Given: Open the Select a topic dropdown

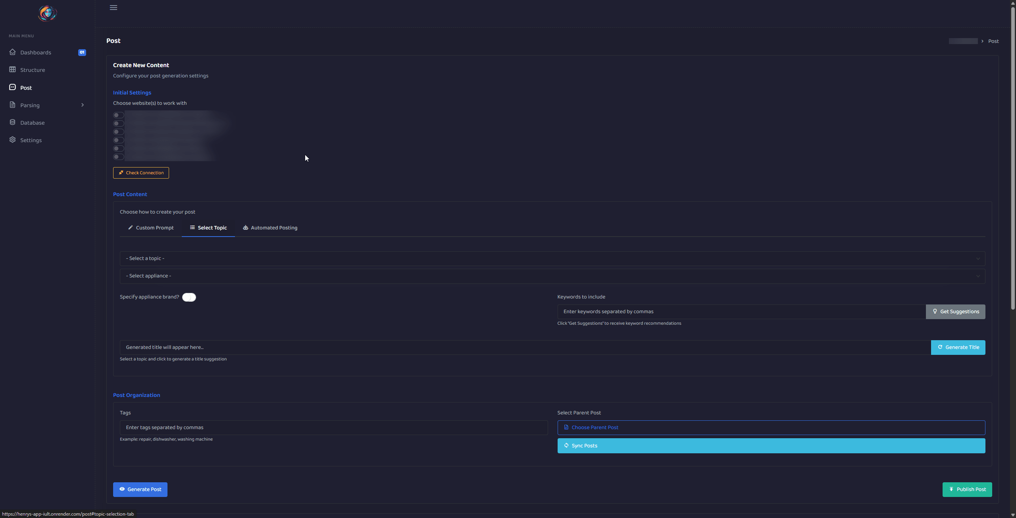Looking at the screenshot, I should 552,258.
